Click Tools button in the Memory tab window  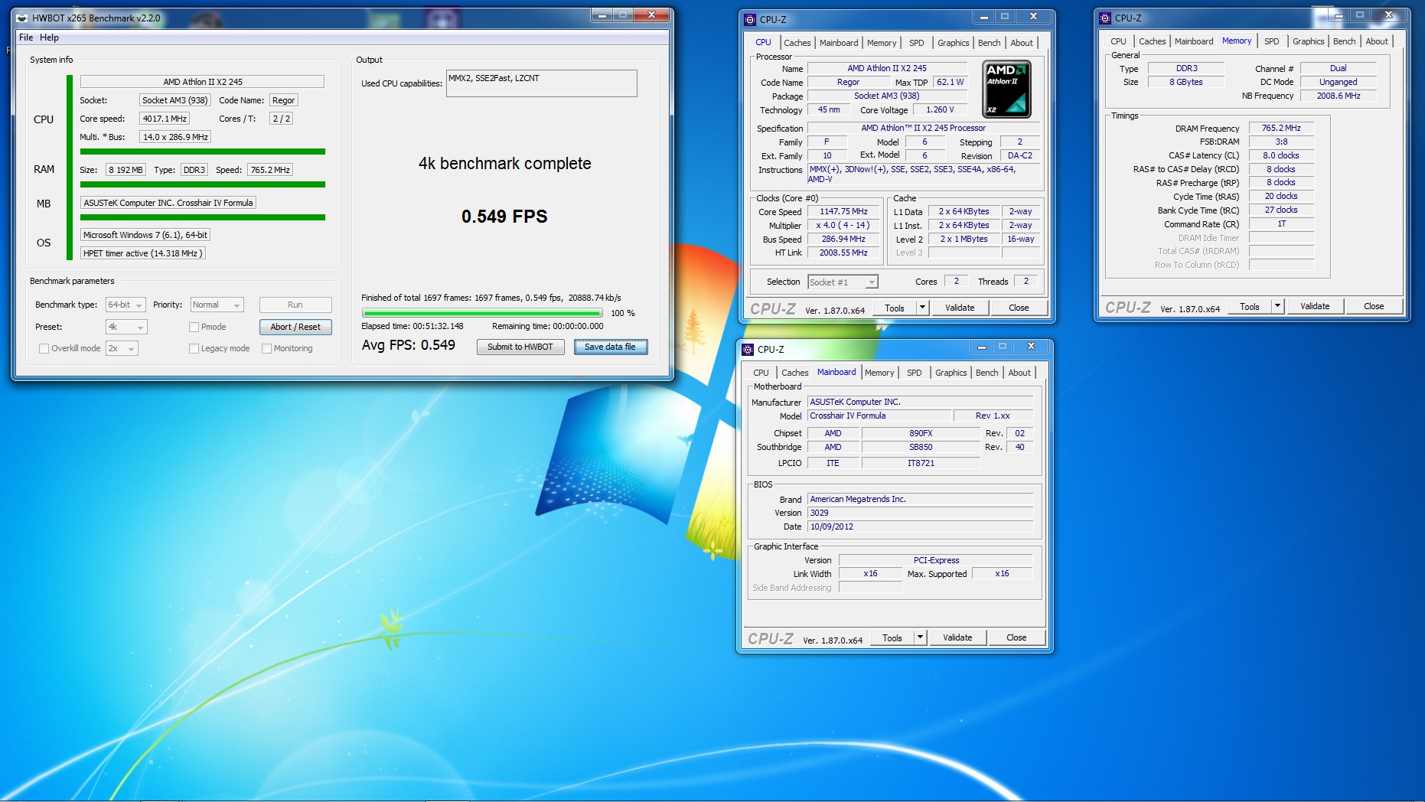coord(1250,306)
